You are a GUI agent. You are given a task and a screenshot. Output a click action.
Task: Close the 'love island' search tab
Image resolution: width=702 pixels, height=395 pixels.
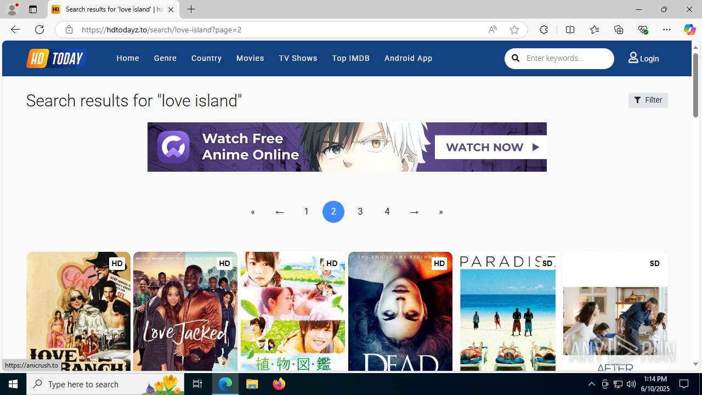pos(171,9)
